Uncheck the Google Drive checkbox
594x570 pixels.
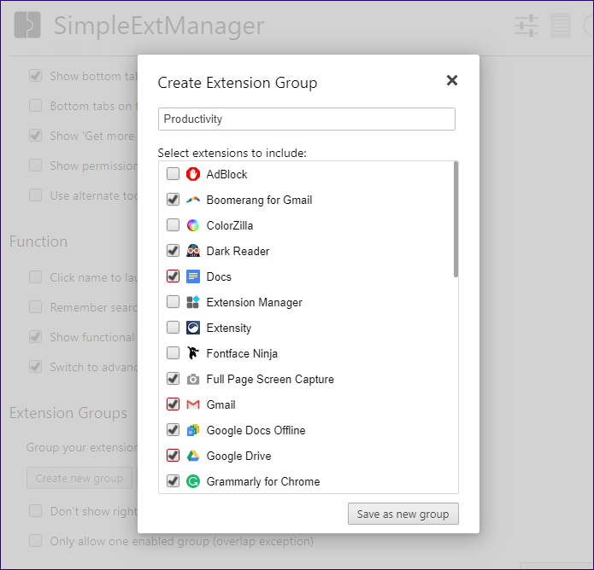click(x=173, y=456)
